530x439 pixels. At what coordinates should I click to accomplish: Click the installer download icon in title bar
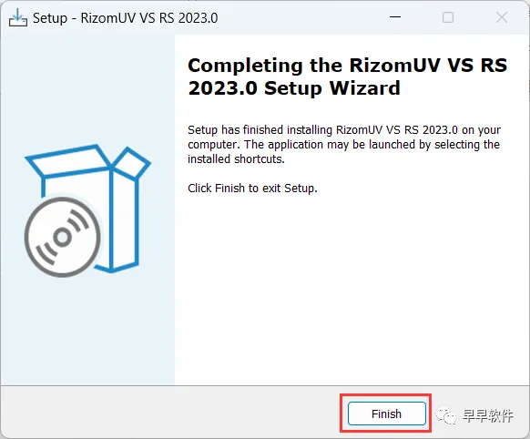tap(18, 17)
